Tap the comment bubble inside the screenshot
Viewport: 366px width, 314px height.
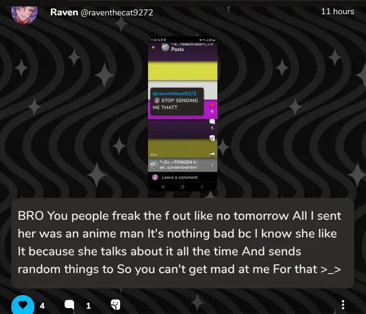[x=212, y=121]
